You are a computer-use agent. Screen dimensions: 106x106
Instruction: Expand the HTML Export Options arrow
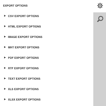(x=5, y=26)
